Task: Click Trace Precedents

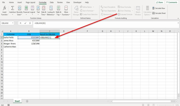Action: pos(108,7)
